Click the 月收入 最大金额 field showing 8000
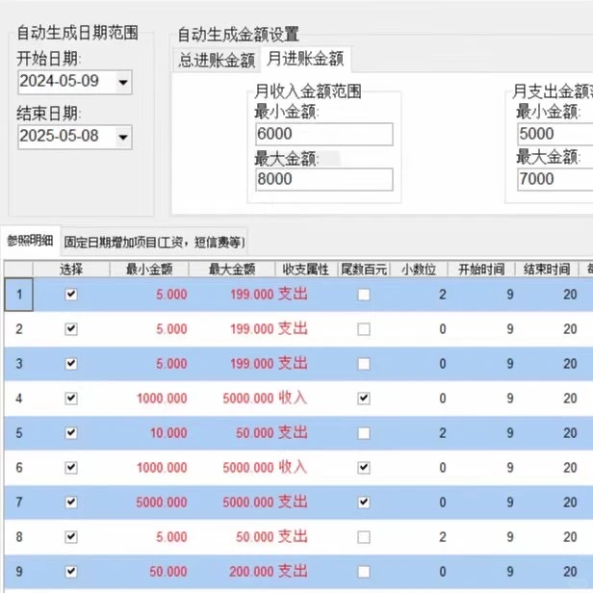The height and width of the screenshot is (593, 593). tap(324, 179)
